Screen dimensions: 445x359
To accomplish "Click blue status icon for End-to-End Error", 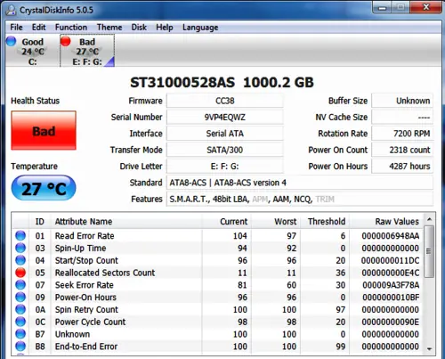I will point(20,347).
